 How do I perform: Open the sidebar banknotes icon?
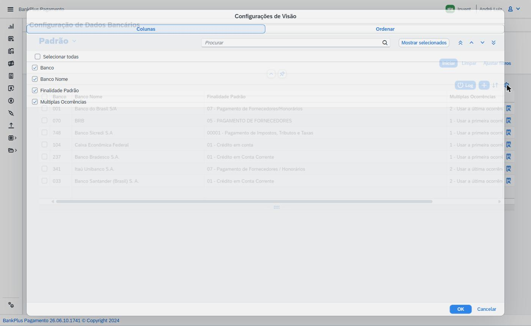(11, 63)
